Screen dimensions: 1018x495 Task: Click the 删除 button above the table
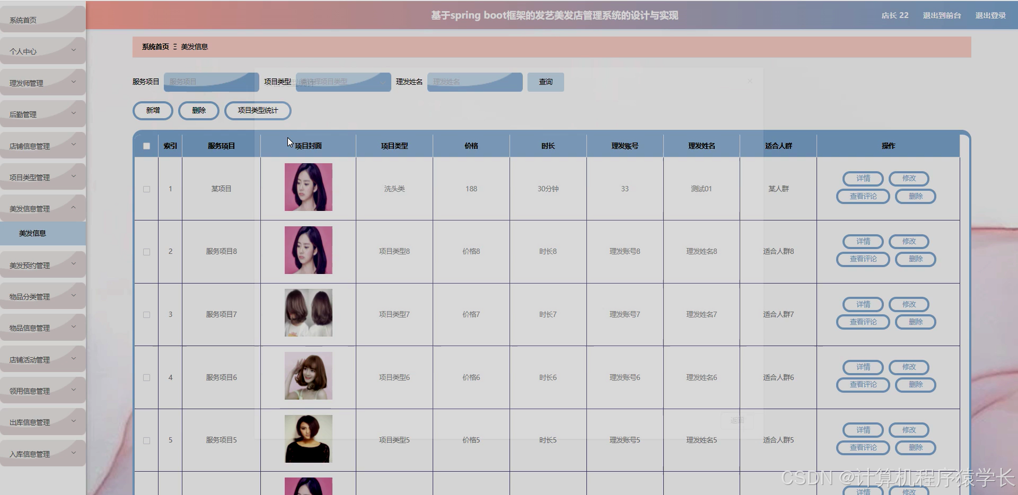[x=199, y=110]
